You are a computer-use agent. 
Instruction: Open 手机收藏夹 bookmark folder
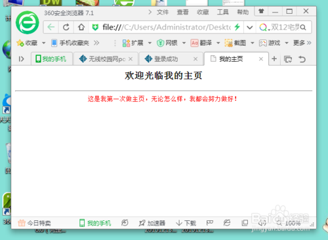[x=70, y=43]
